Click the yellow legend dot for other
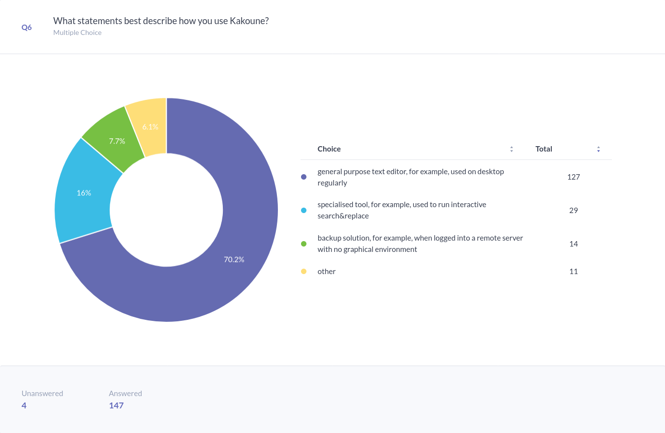The width and height of the screenshot is (665, 433). tap(303, 272)
